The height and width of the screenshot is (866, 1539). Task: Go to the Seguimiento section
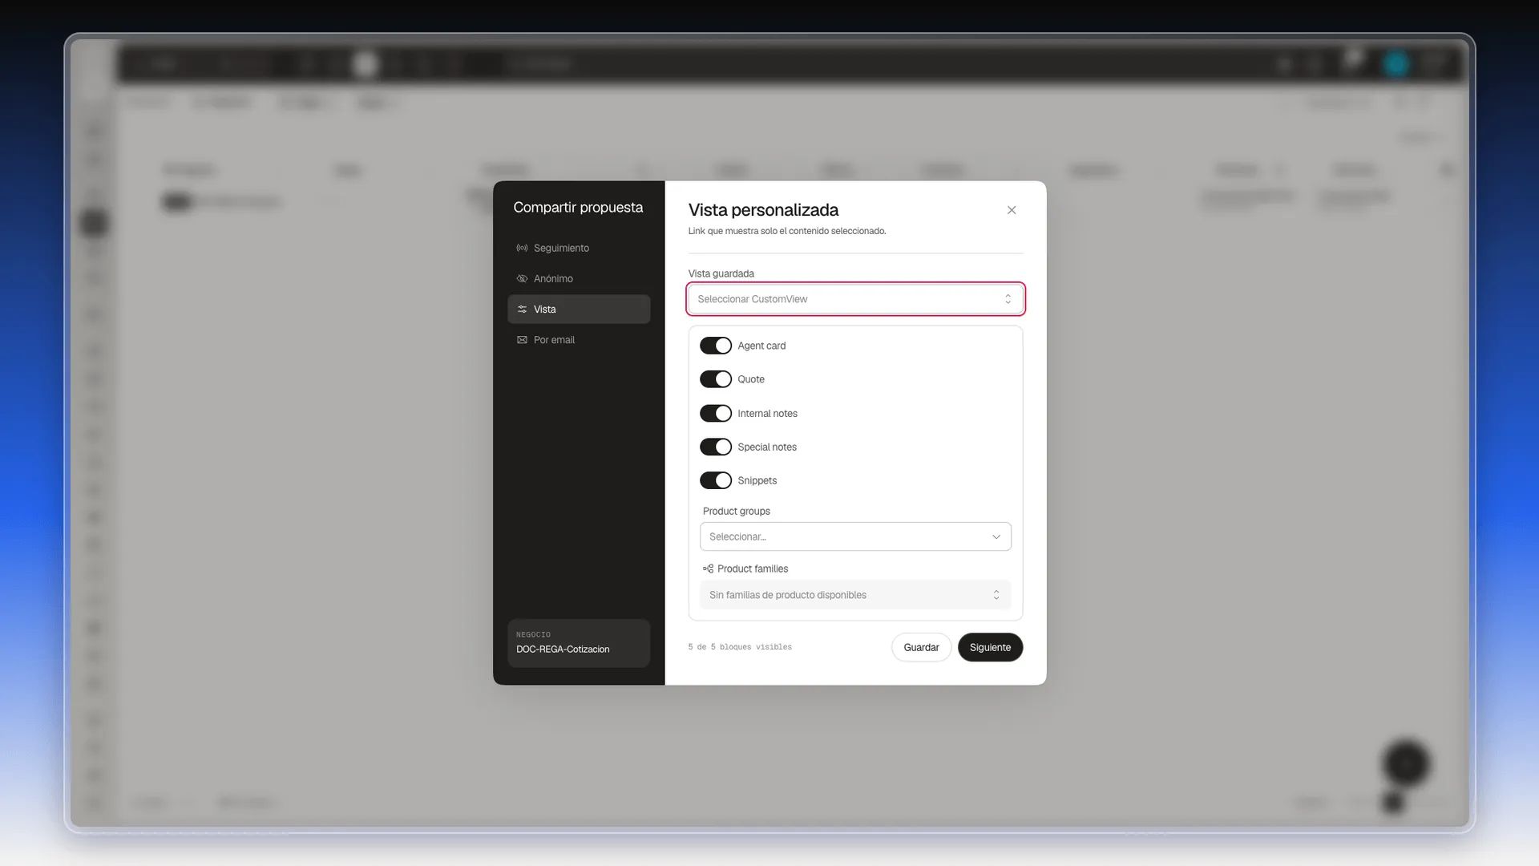pyautogui.click(x=579, y=248)
